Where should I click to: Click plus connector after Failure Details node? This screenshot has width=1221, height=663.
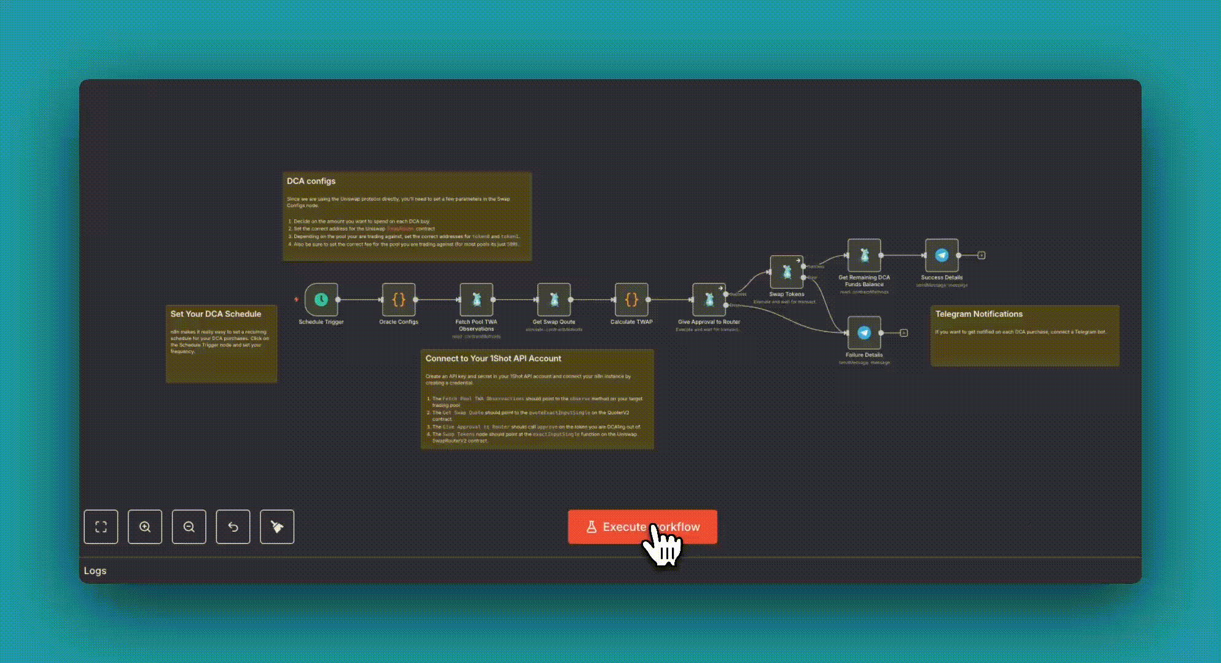(x=903, y=333)
